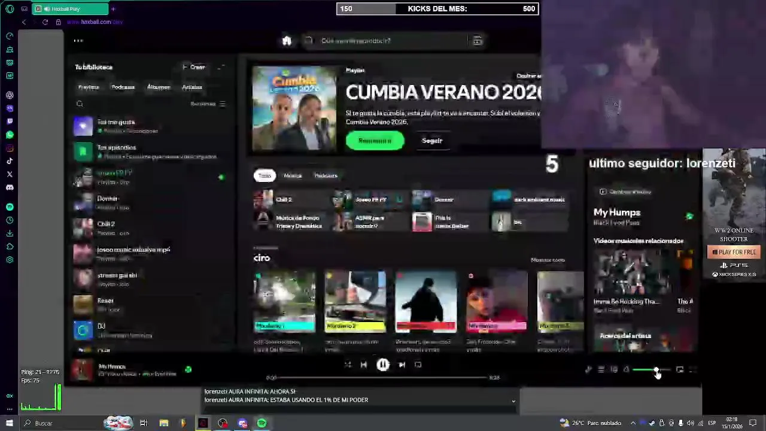Filter library by Álbumes
This screenshot has height=431, width=766.
click(x=159, y=87)
